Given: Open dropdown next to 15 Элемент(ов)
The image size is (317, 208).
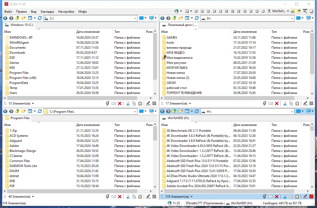Looking at the screenshot, I should tap(33, 103).
